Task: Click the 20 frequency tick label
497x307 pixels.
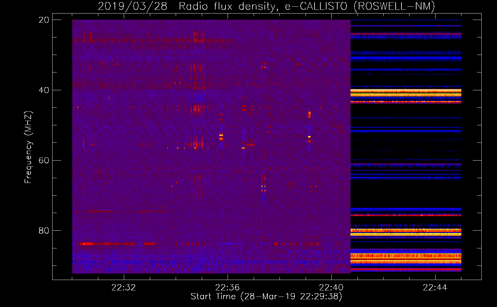Action: 44,20
